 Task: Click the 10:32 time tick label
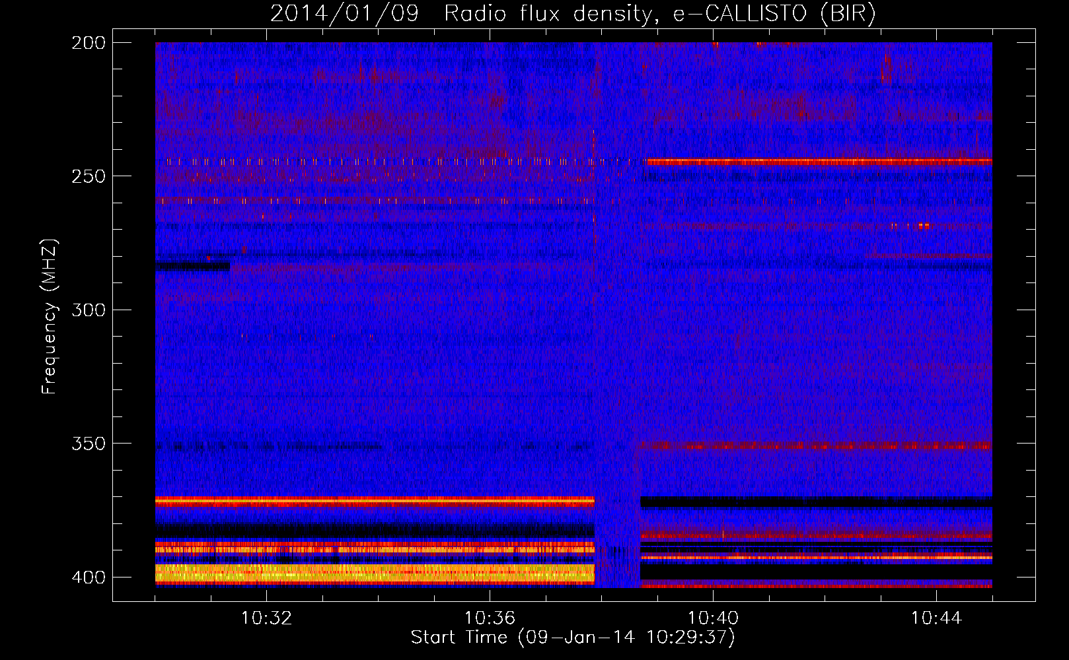[266, 618]
